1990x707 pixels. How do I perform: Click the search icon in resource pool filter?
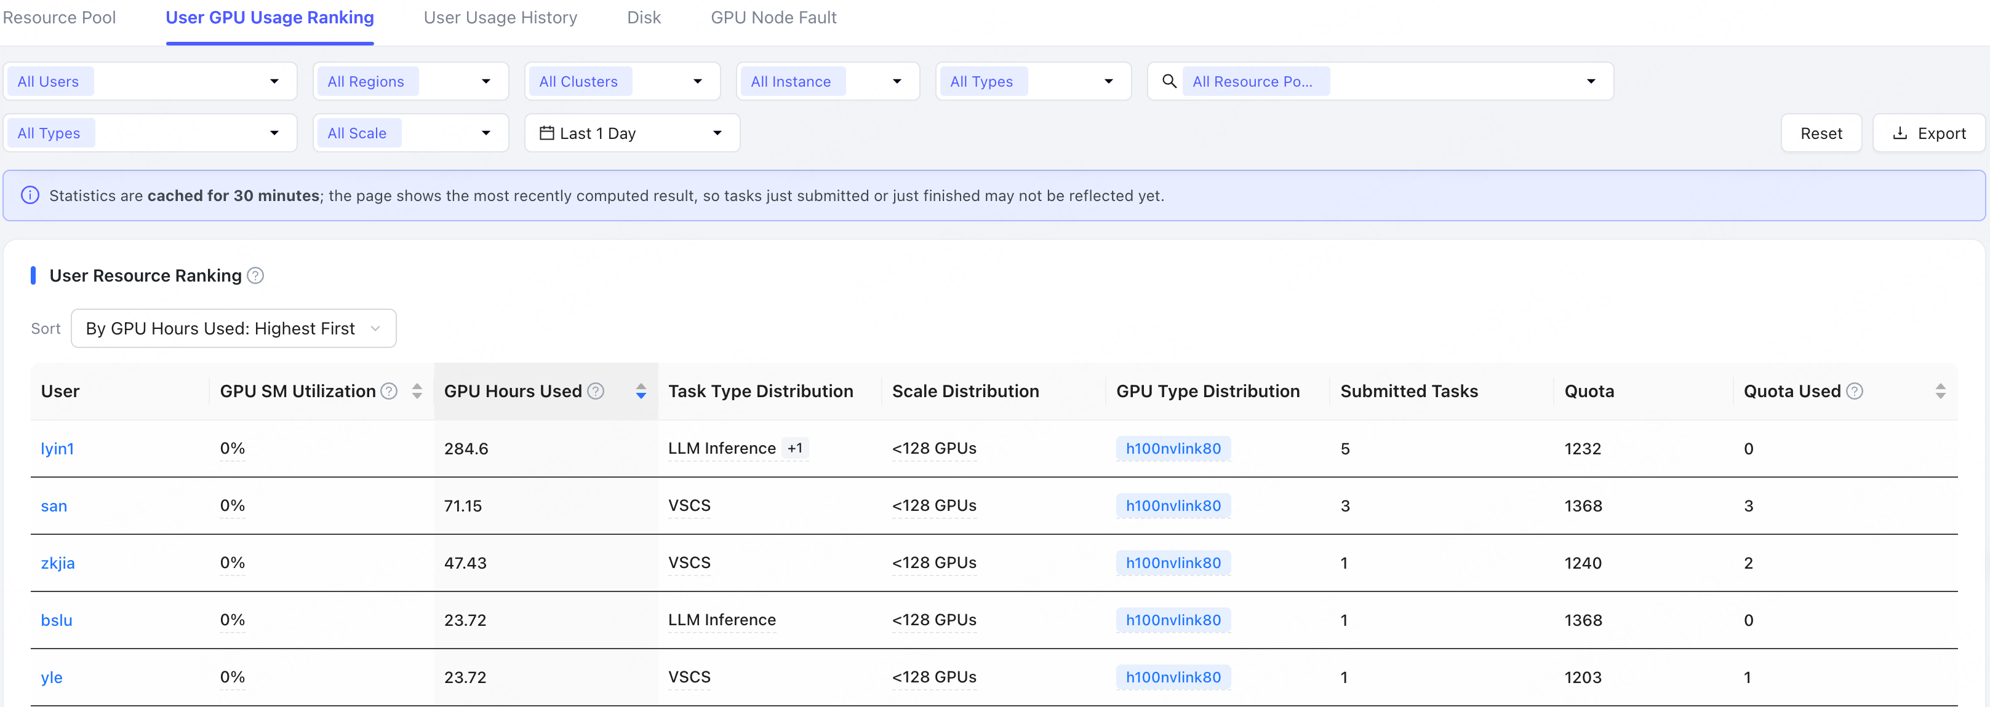[x=1170, y=81]
